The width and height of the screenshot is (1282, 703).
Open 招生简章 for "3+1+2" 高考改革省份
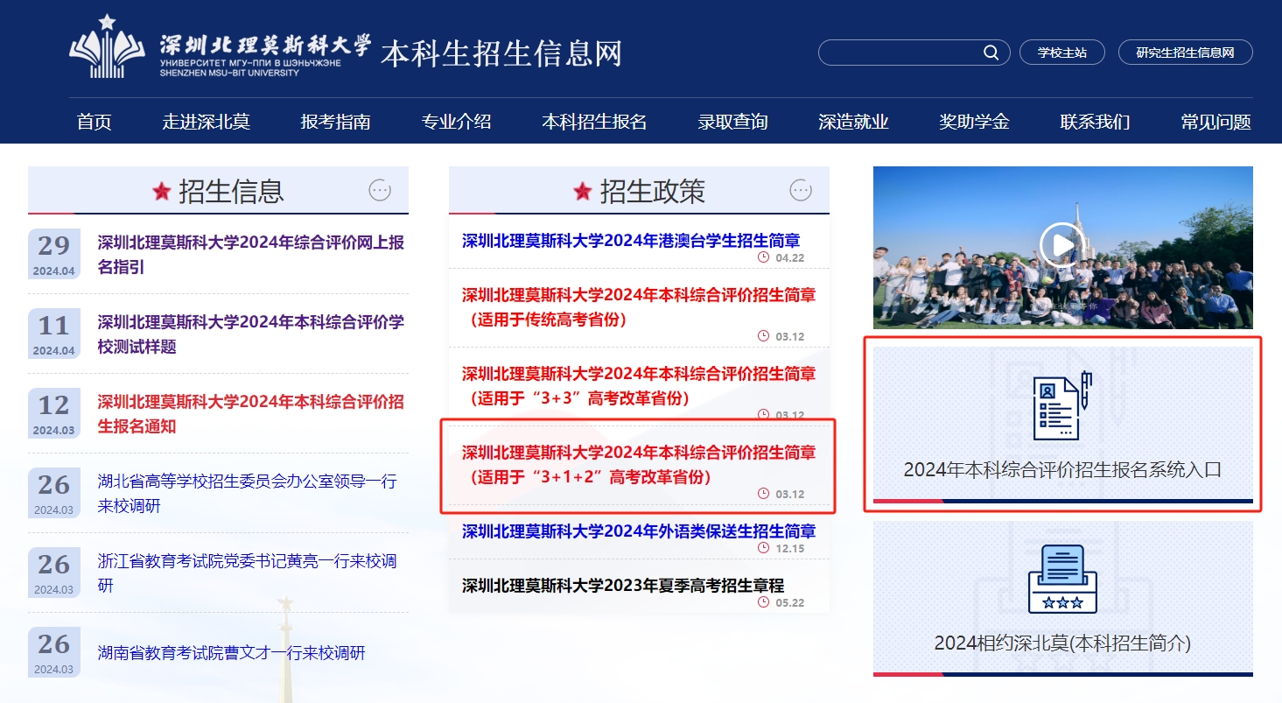639,465
